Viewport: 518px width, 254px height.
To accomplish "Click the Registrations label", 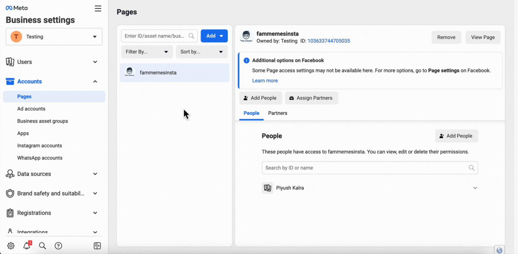I will click(x=34, y=213).
